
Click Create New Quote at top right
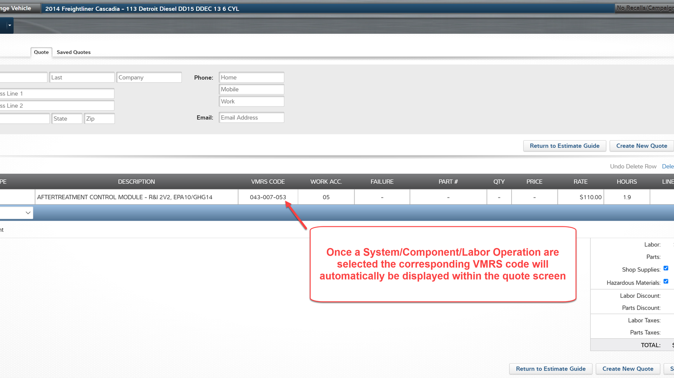click(x=641, y=146)
